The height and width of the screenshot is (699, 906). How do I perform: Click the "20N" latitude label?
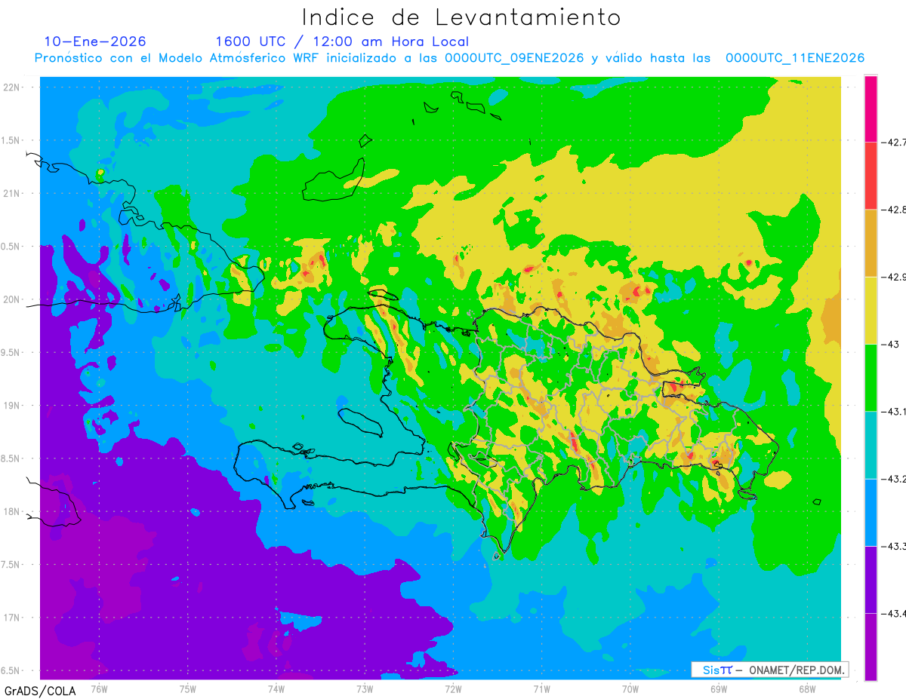(x=12, y=299)
